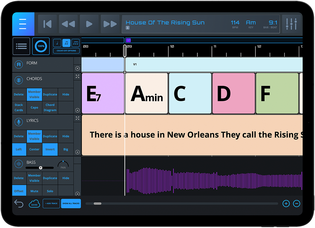Viewport: 315px width, 228px height.
Task: Mute the Bass track
Action: [x=34, y=191]
